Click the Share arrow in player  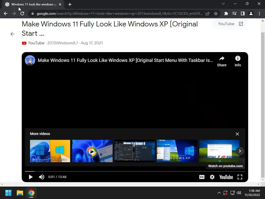pyautogui.click(x=222, y=61)
